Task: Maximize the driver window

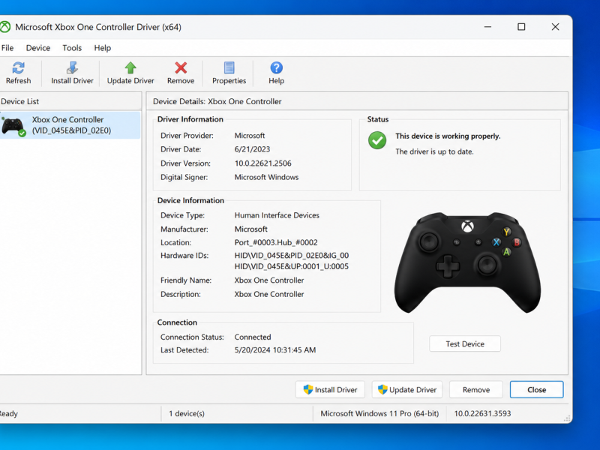Action: (x=521, y=27)
